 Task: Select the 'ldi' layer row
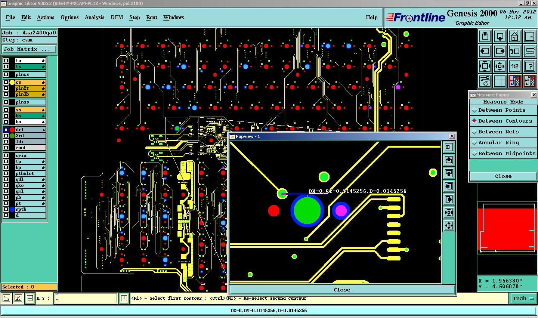30,142
